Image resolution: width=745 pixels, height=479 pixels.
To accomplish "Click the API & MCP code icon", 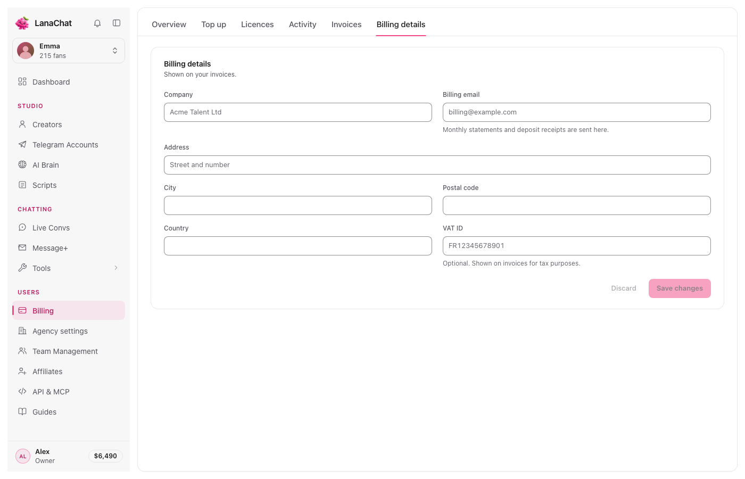I will tap(22, 391).
